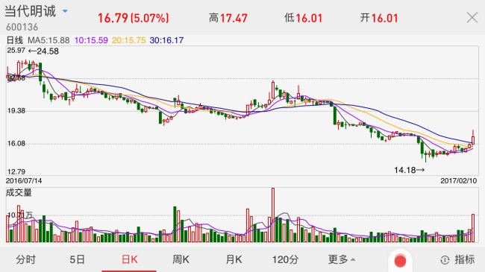Select the 120分 period tab
485x272 pixels.
point(285,259)
